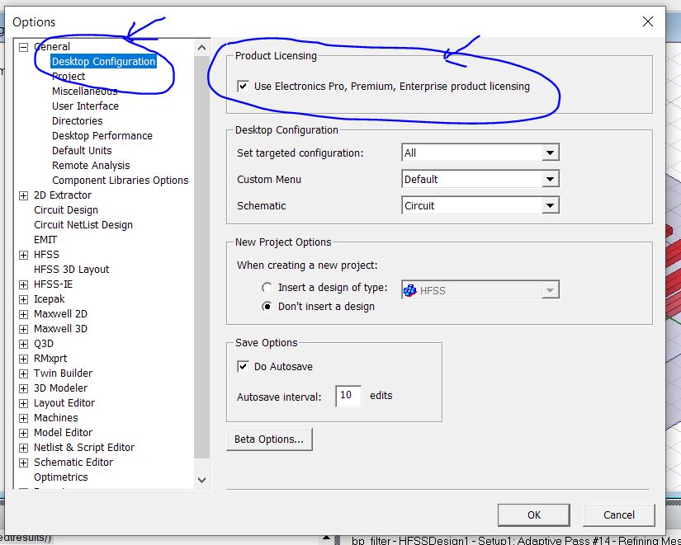Open Beta Options dialog

[269, 439]
